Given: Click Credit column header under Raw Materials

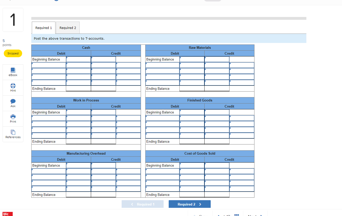Looking at the screenshot, I should pyautogui.click(x=229, y=53).
